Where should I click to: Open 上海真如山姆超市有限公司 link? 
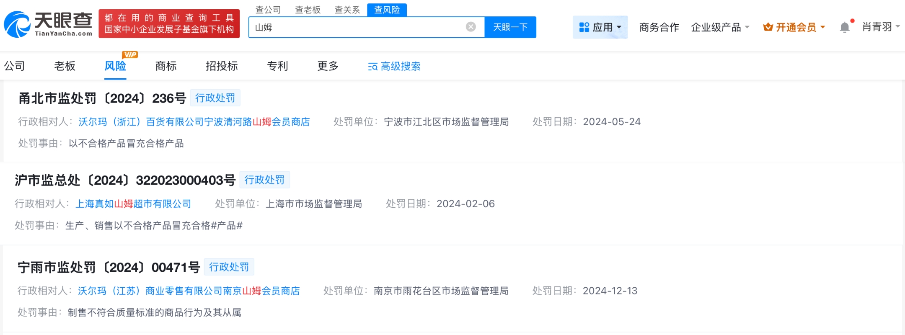coord(133,204)
